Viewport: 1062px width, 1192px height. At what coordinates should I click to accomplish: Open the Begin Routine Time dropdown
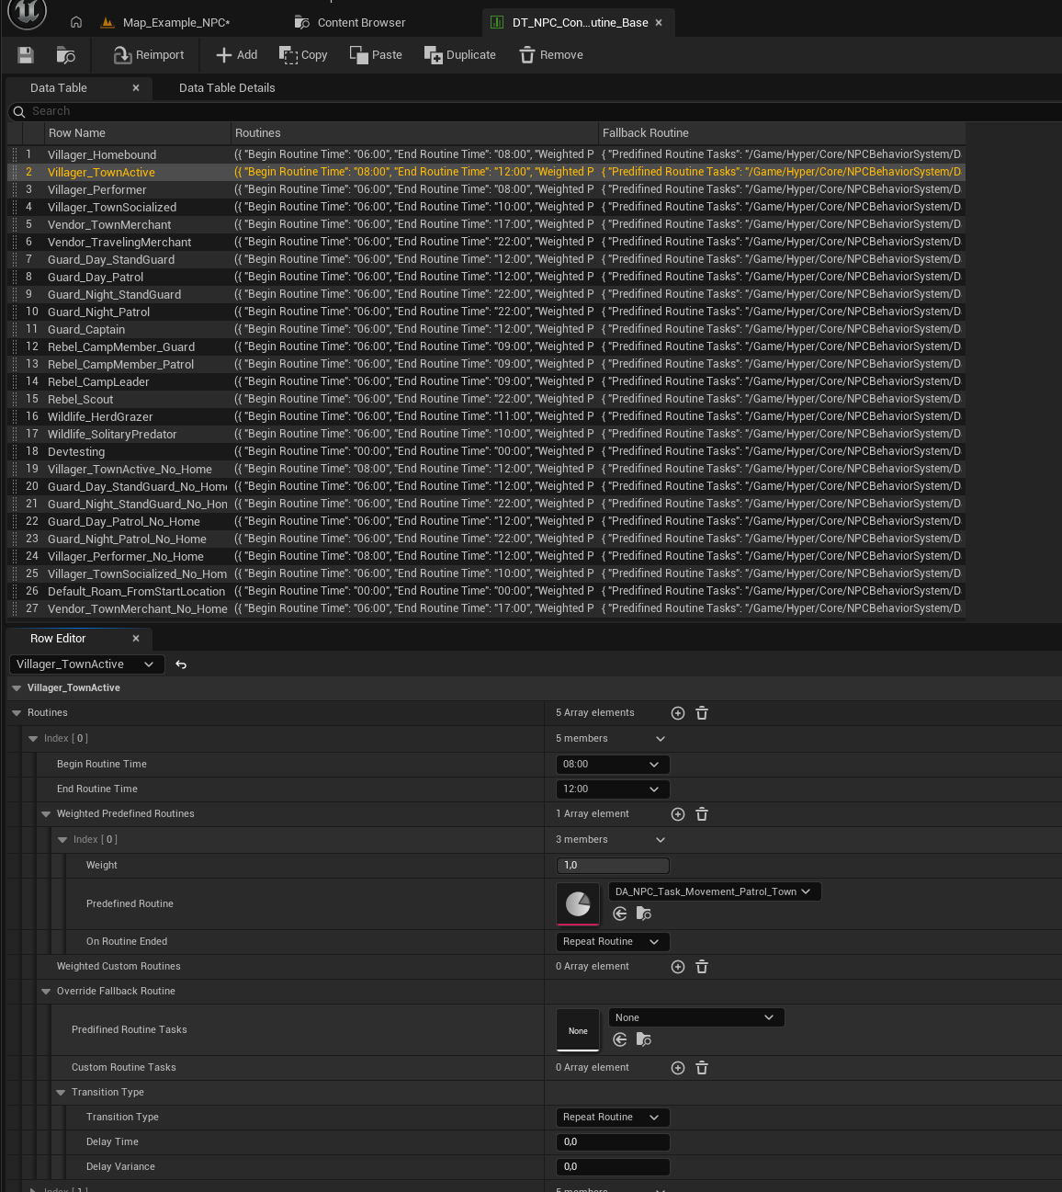pyautogui.click(x=612, y=765)
